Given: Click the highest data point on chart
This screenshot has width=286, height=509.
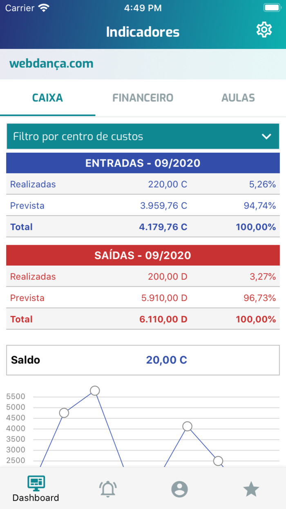Looking at the screenshot, I should 94,391.
